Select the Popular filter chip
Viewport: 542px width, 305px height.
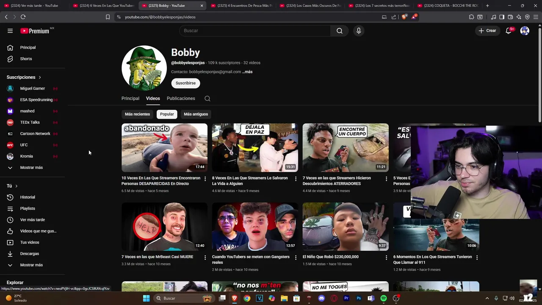[x=167, y=114]
